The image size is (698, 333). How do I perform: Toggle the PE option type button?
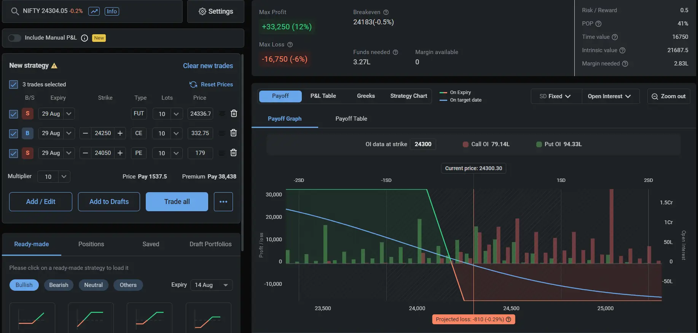tap(139, 153)
